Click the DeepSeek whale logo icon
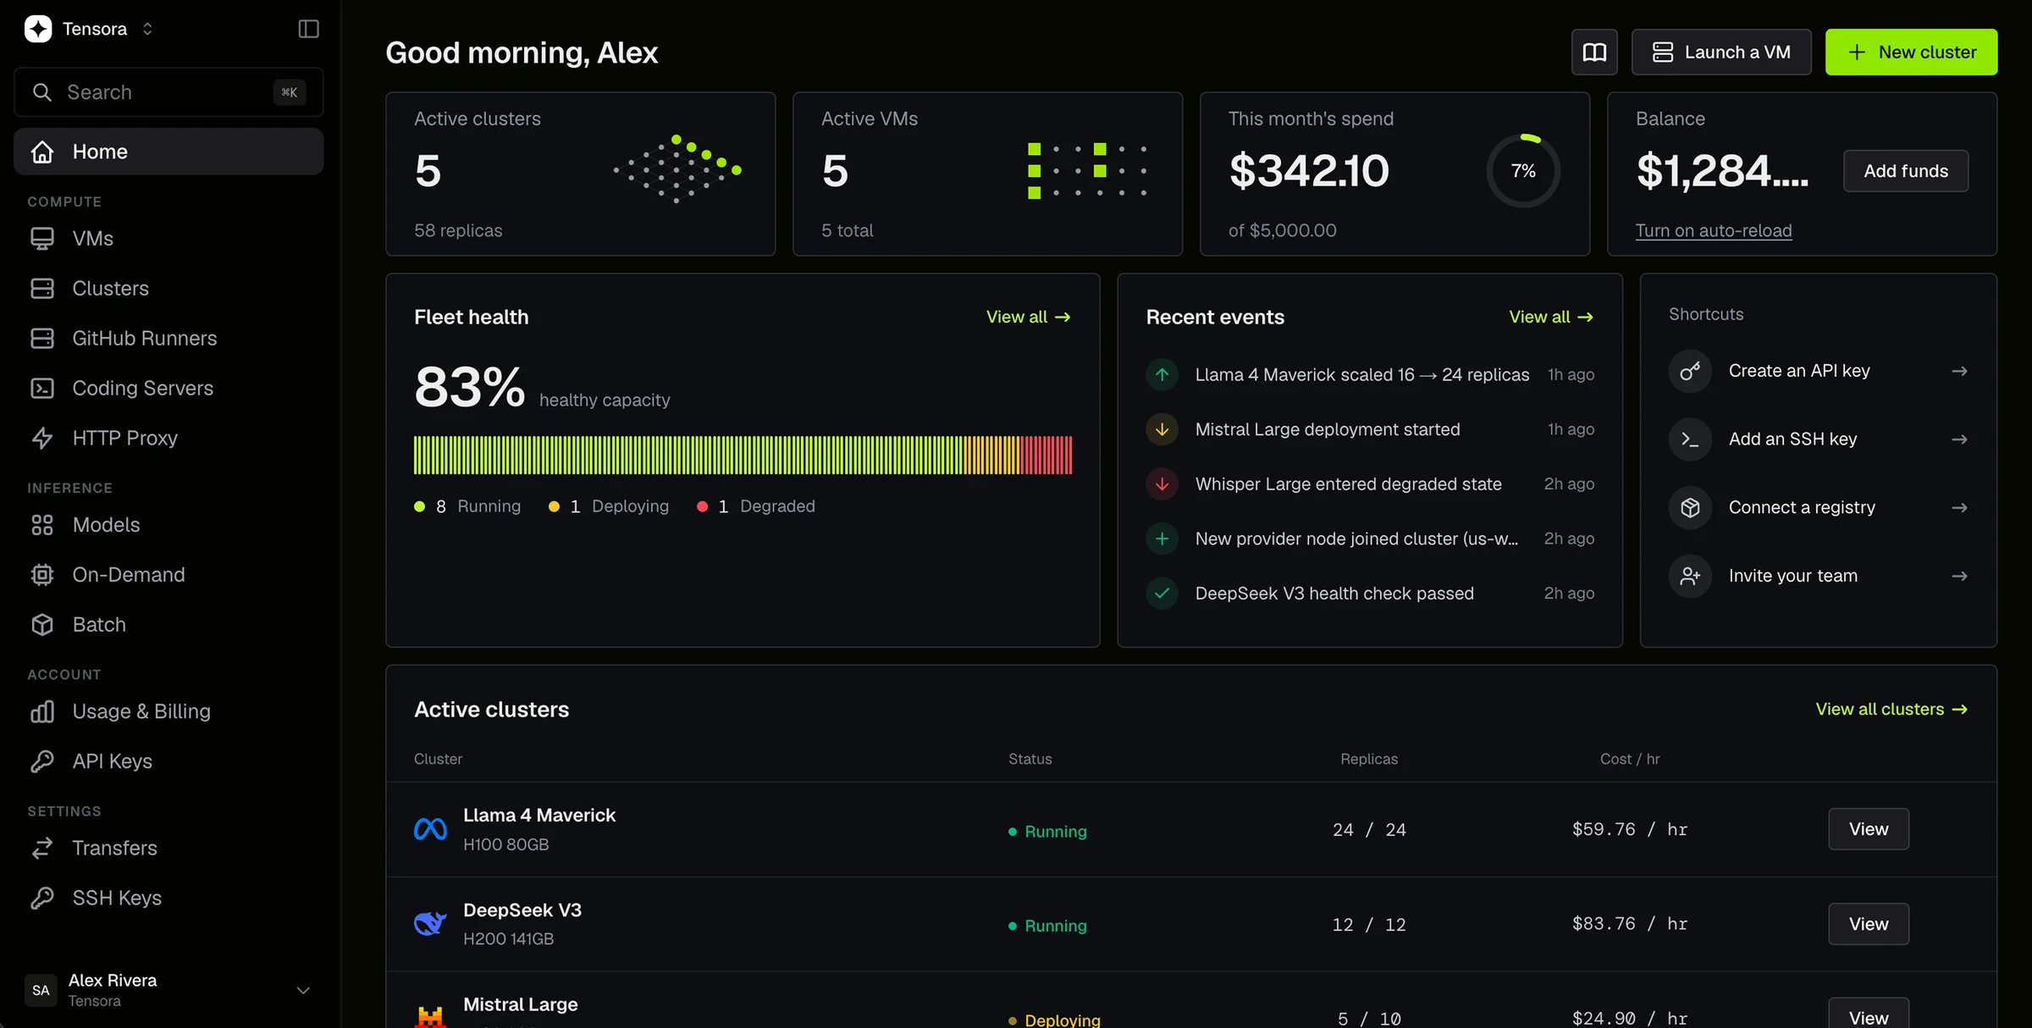Image resolution: width=2032 pixels, height=1028 pixels. click(430, 924)
